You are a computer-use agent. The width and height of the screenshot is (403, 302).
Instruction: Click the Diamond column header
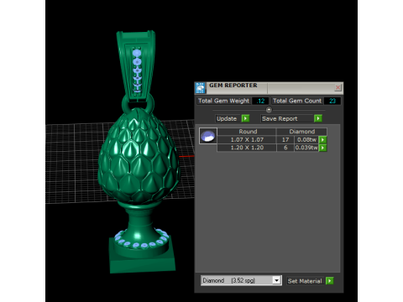302,132
